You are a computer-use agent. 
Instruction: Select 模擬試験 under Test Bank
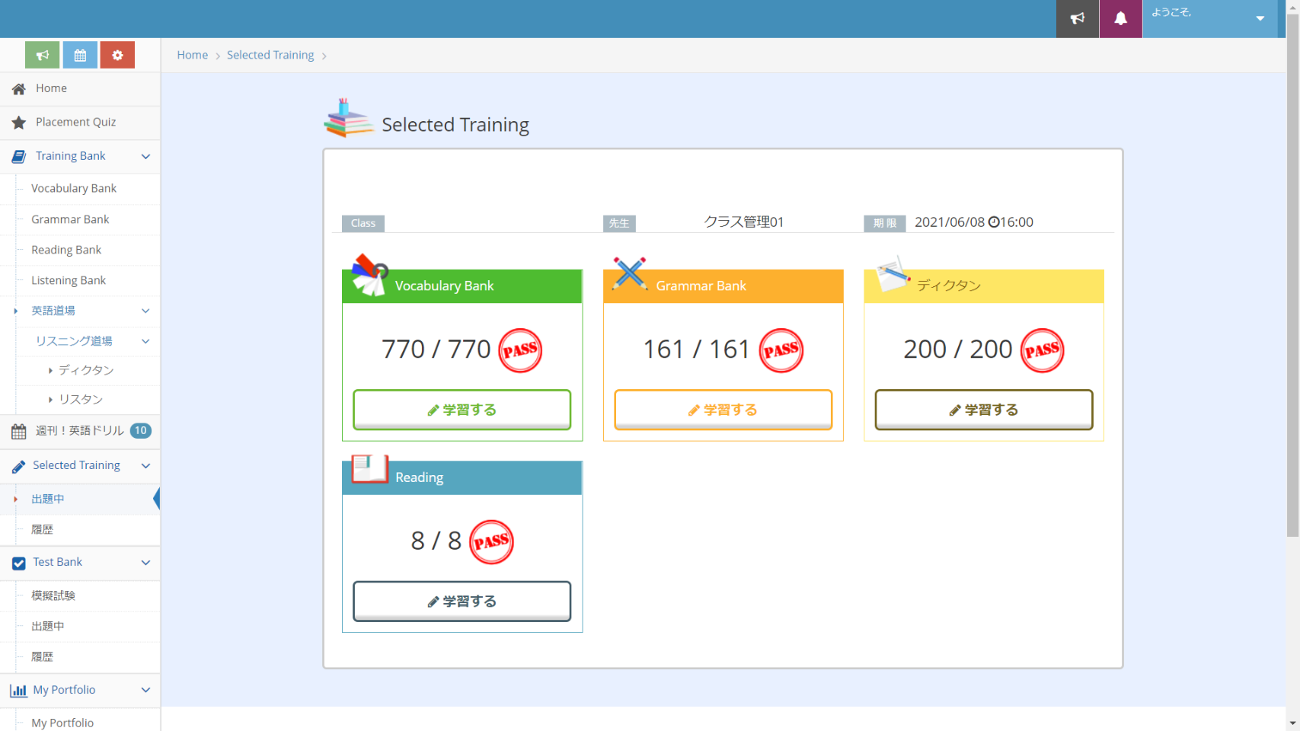pos(53,595)
